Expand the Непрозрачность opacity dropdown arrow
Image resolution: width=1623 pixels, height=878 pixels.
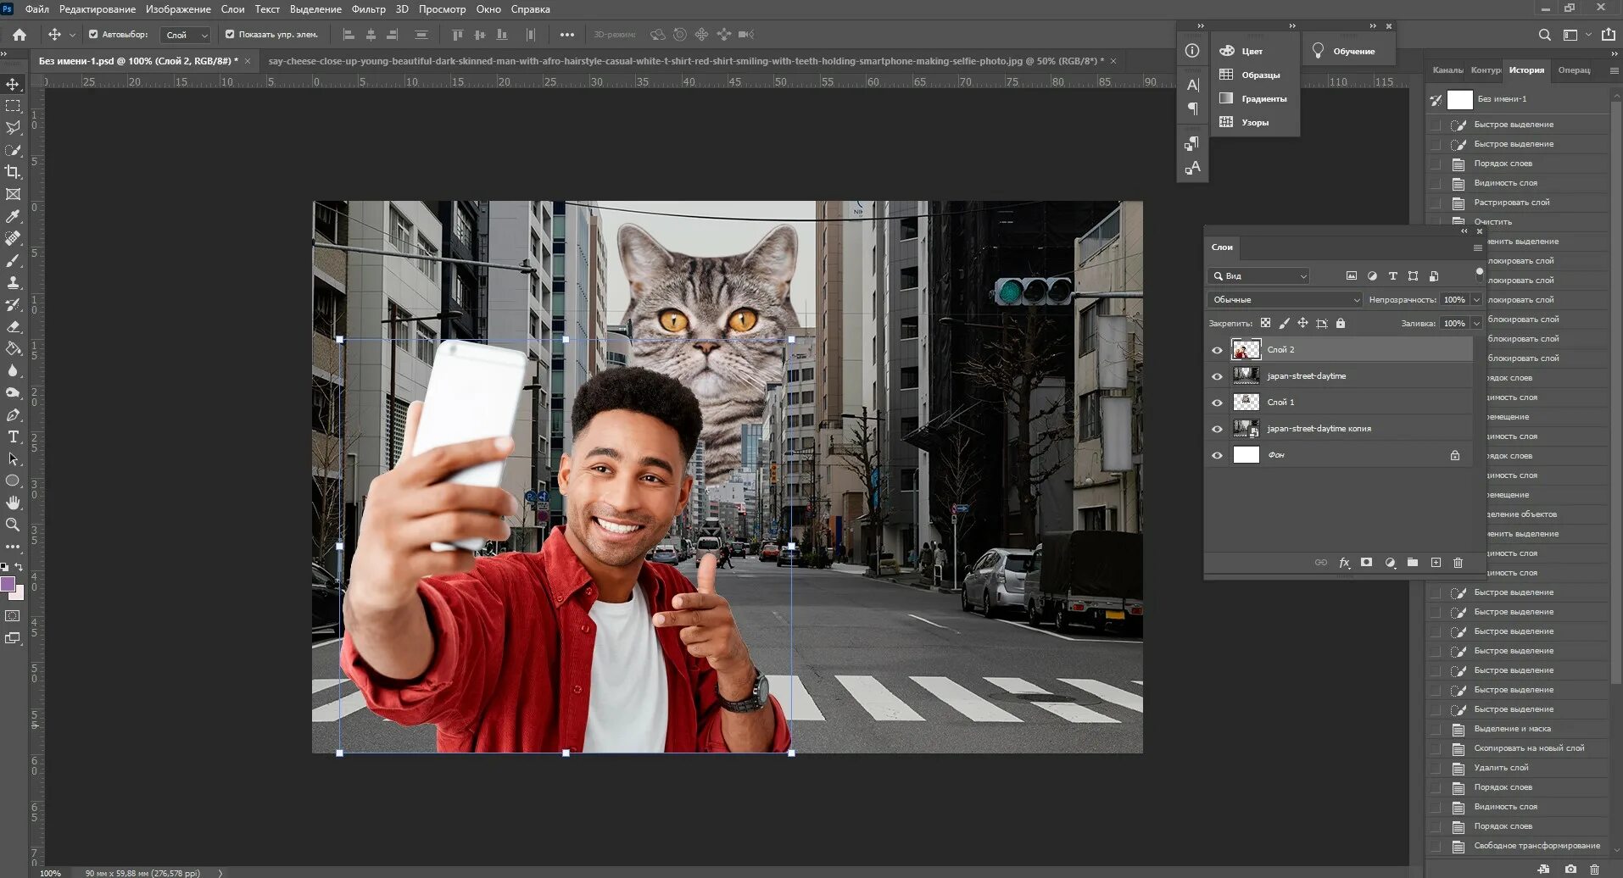pyautogui.click(x=1476, y=300)
